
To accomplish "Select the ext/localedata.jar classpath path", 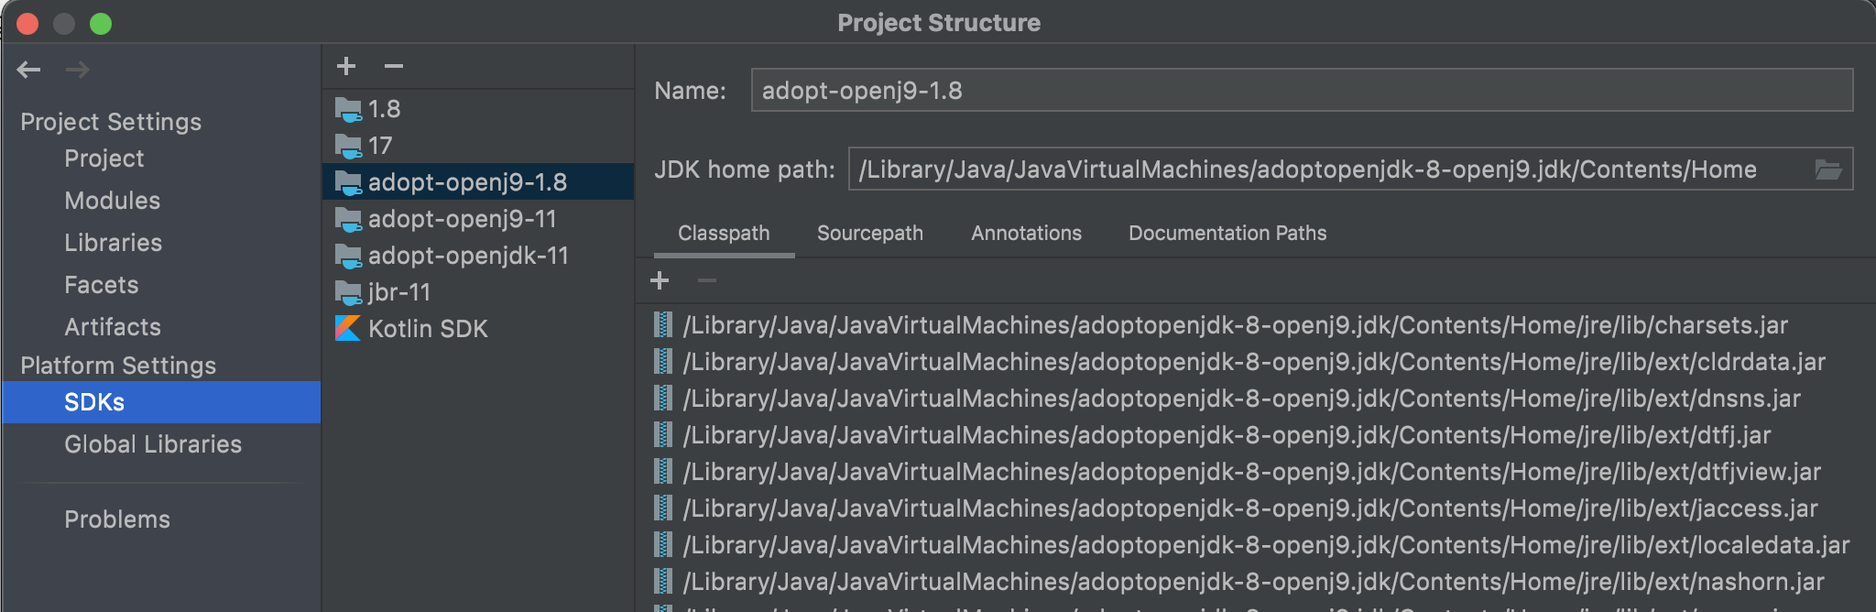I will 1267,545.
